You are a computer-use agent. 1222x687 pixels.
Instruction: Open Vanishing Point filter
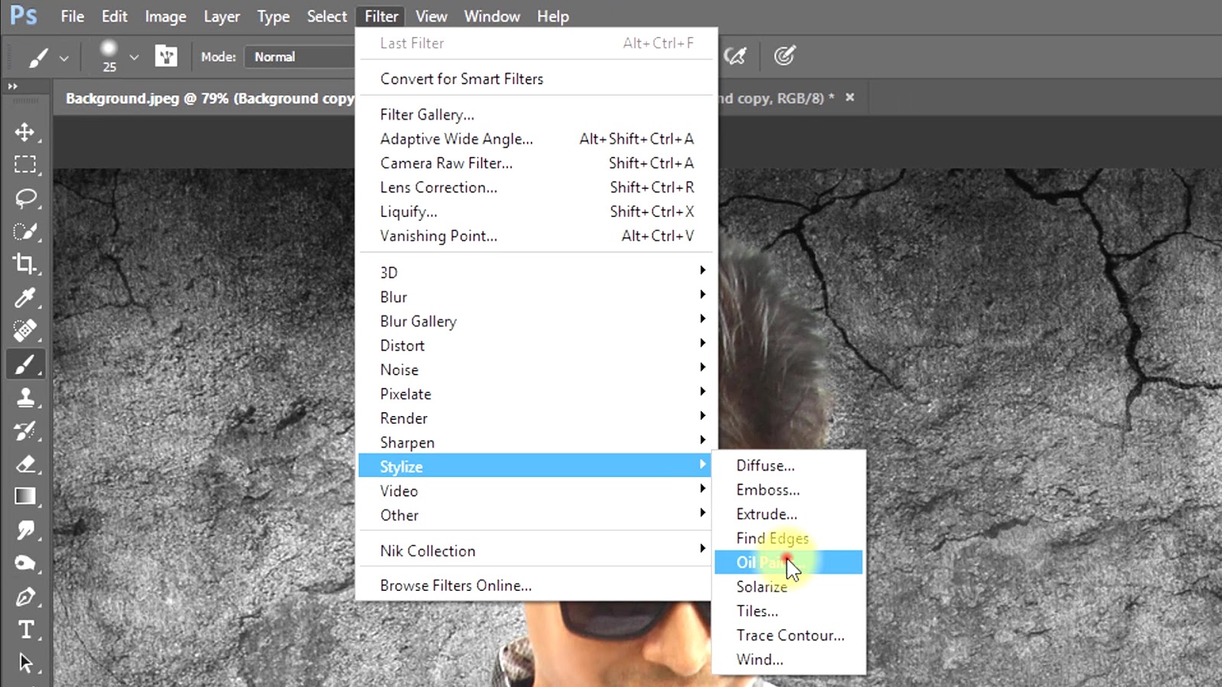(x=536, y=236)
